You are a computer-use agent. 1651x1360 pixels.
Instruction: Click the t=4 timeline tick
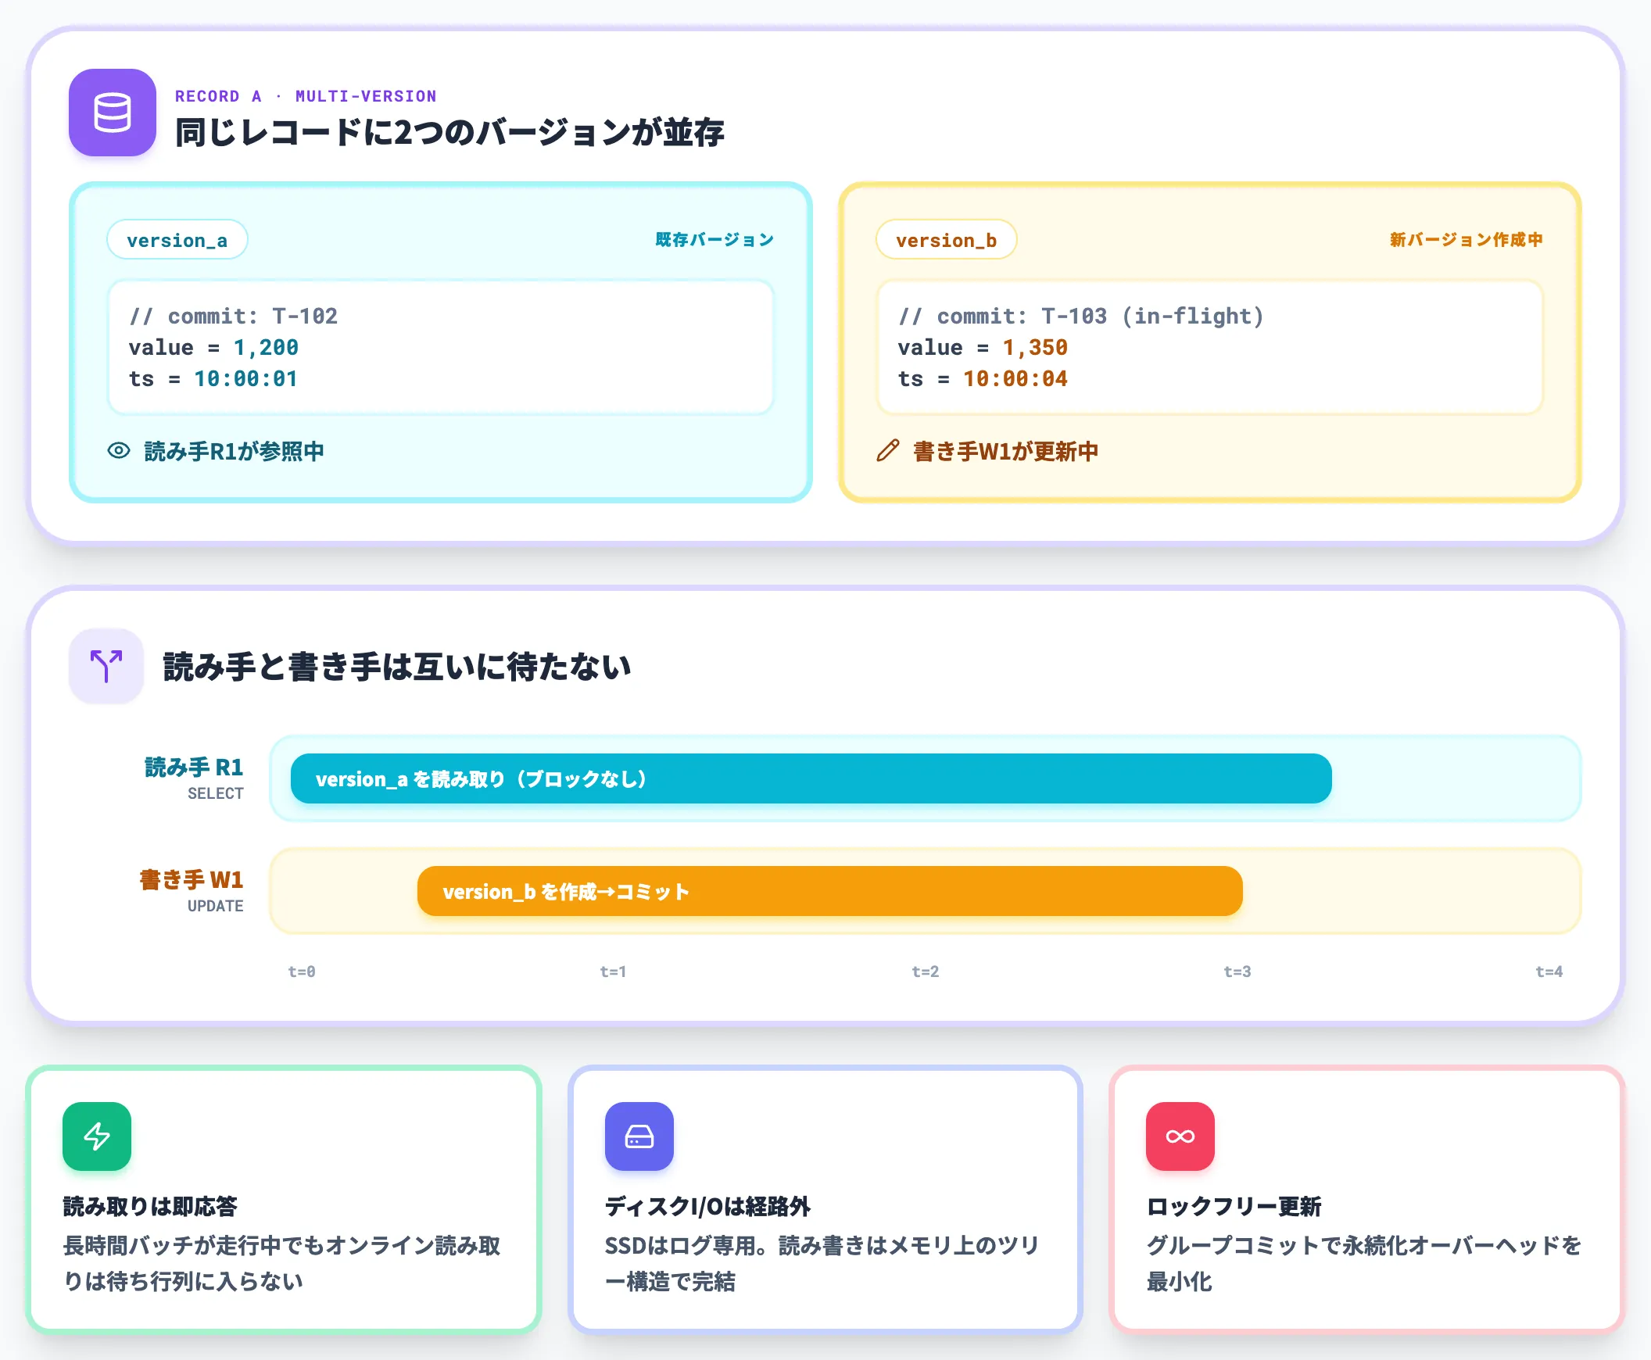(1549, 972)
